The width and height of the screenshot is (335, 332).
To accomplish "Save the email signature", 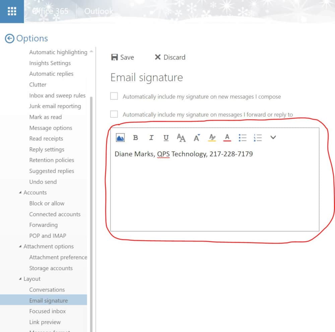I will pos(123,57).
